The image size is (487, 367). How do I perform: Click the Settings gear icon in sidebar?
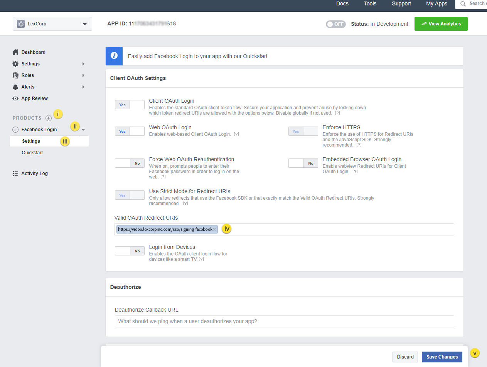pyautogui.click(x=15, y=64)
